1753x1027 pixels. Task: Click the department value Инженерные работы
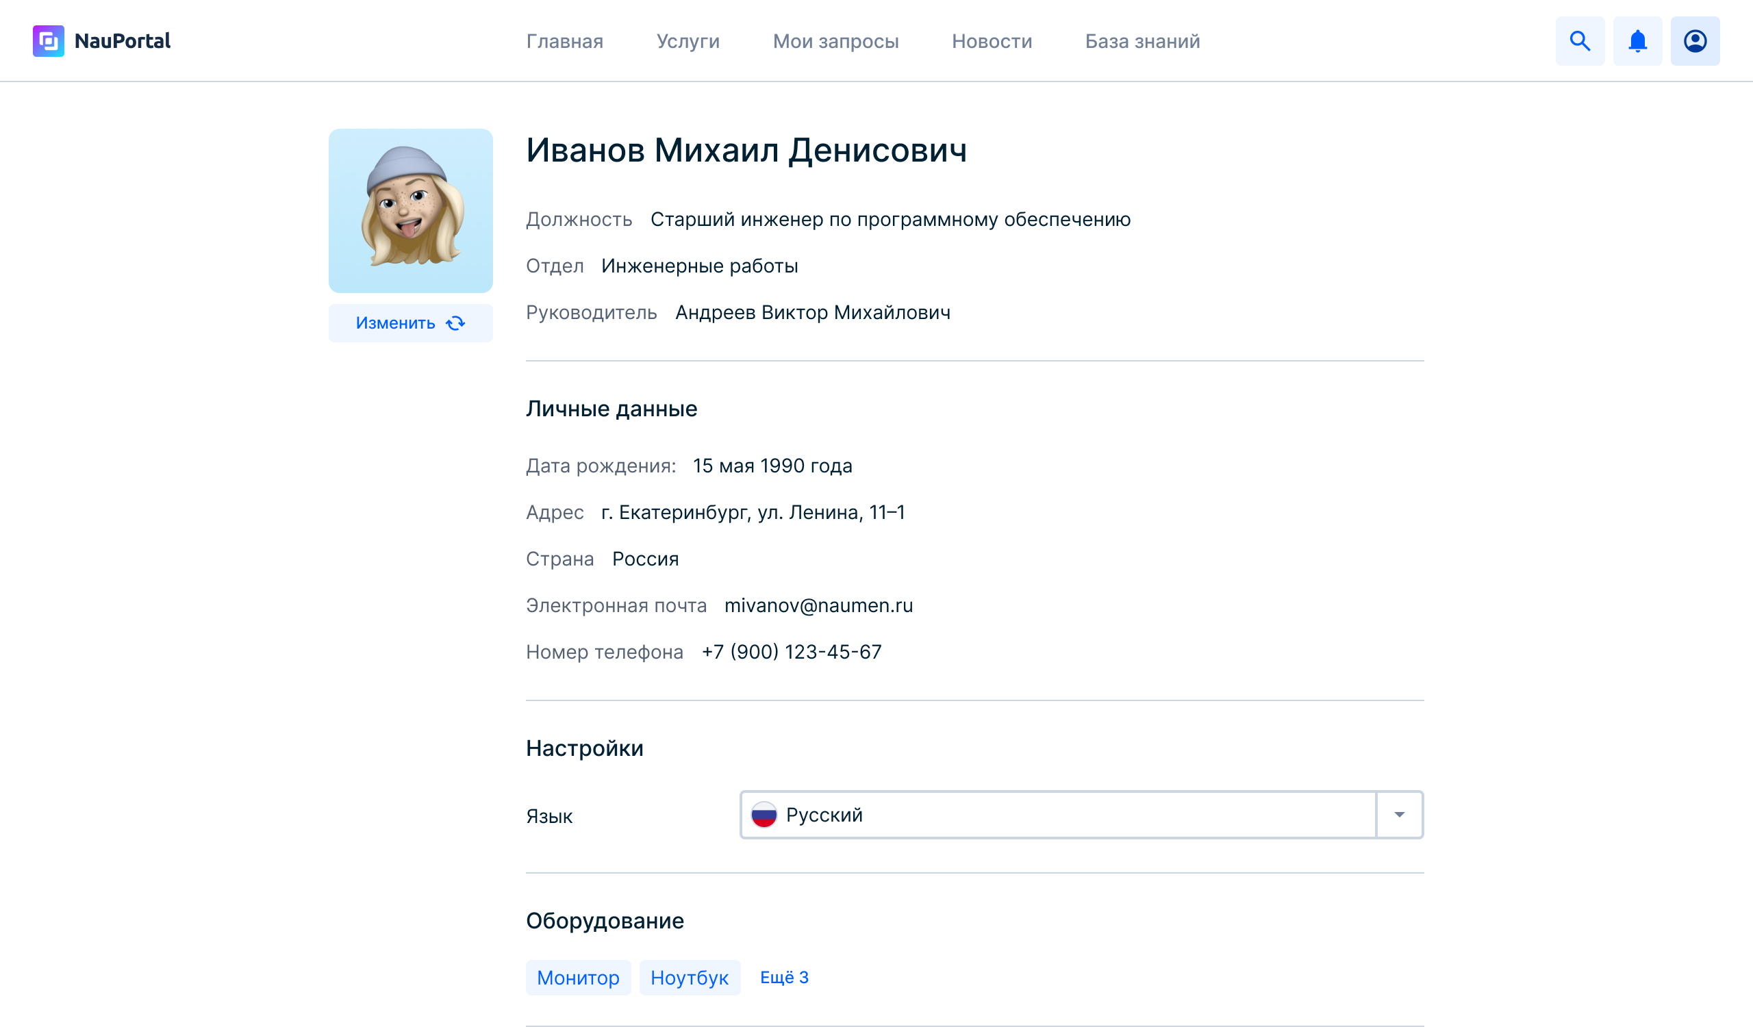click(x=700, y=266)
